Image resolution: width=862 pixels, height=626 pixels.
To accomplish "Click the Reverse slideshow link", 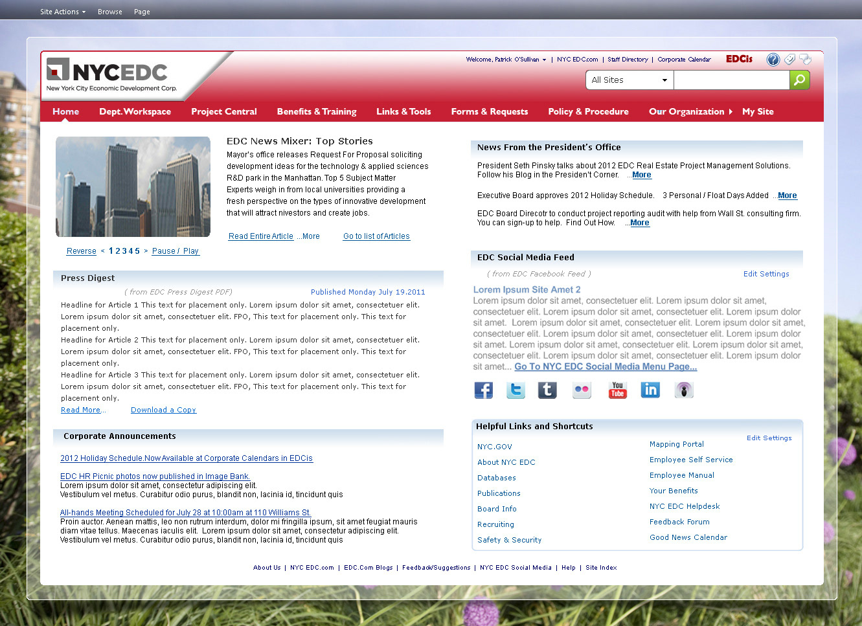I will click(x=82, y=251).
